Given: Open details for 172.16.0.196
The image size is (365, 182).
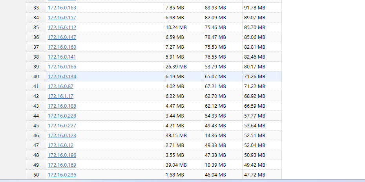Looking at the screenshot, I should click(62, 155).
